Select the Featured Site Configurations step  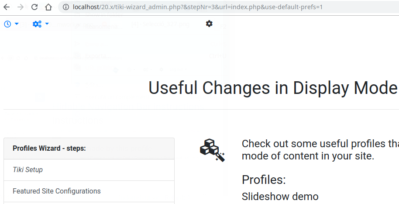89,191
